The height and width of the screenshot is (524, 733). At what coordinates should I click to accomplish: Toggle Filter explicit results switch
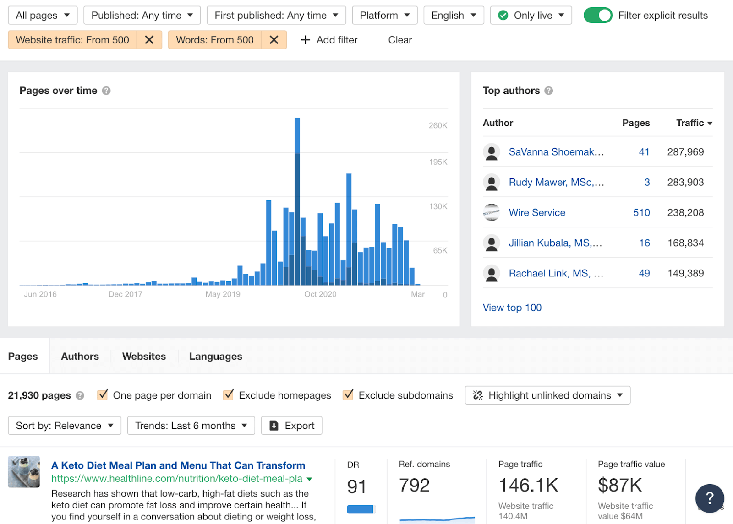pyautogui.click(x=597, y=15)
